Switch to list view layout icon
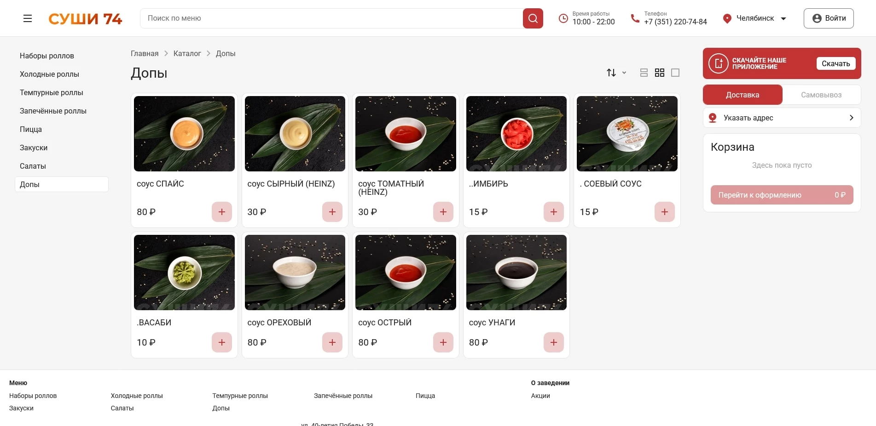 coord(644,73)
